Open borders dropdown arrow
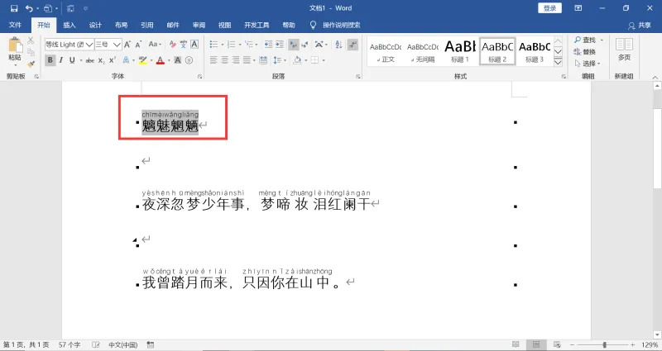Image resolution: width=662 pixels, height=351 pixels. 324,60
